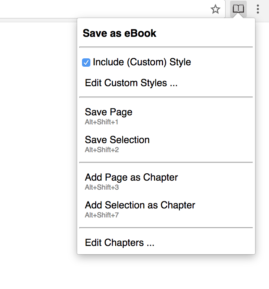Click the "Include (Custom) Style" label text
This screenshot has width=269, height=289.
tap(142, 62)
